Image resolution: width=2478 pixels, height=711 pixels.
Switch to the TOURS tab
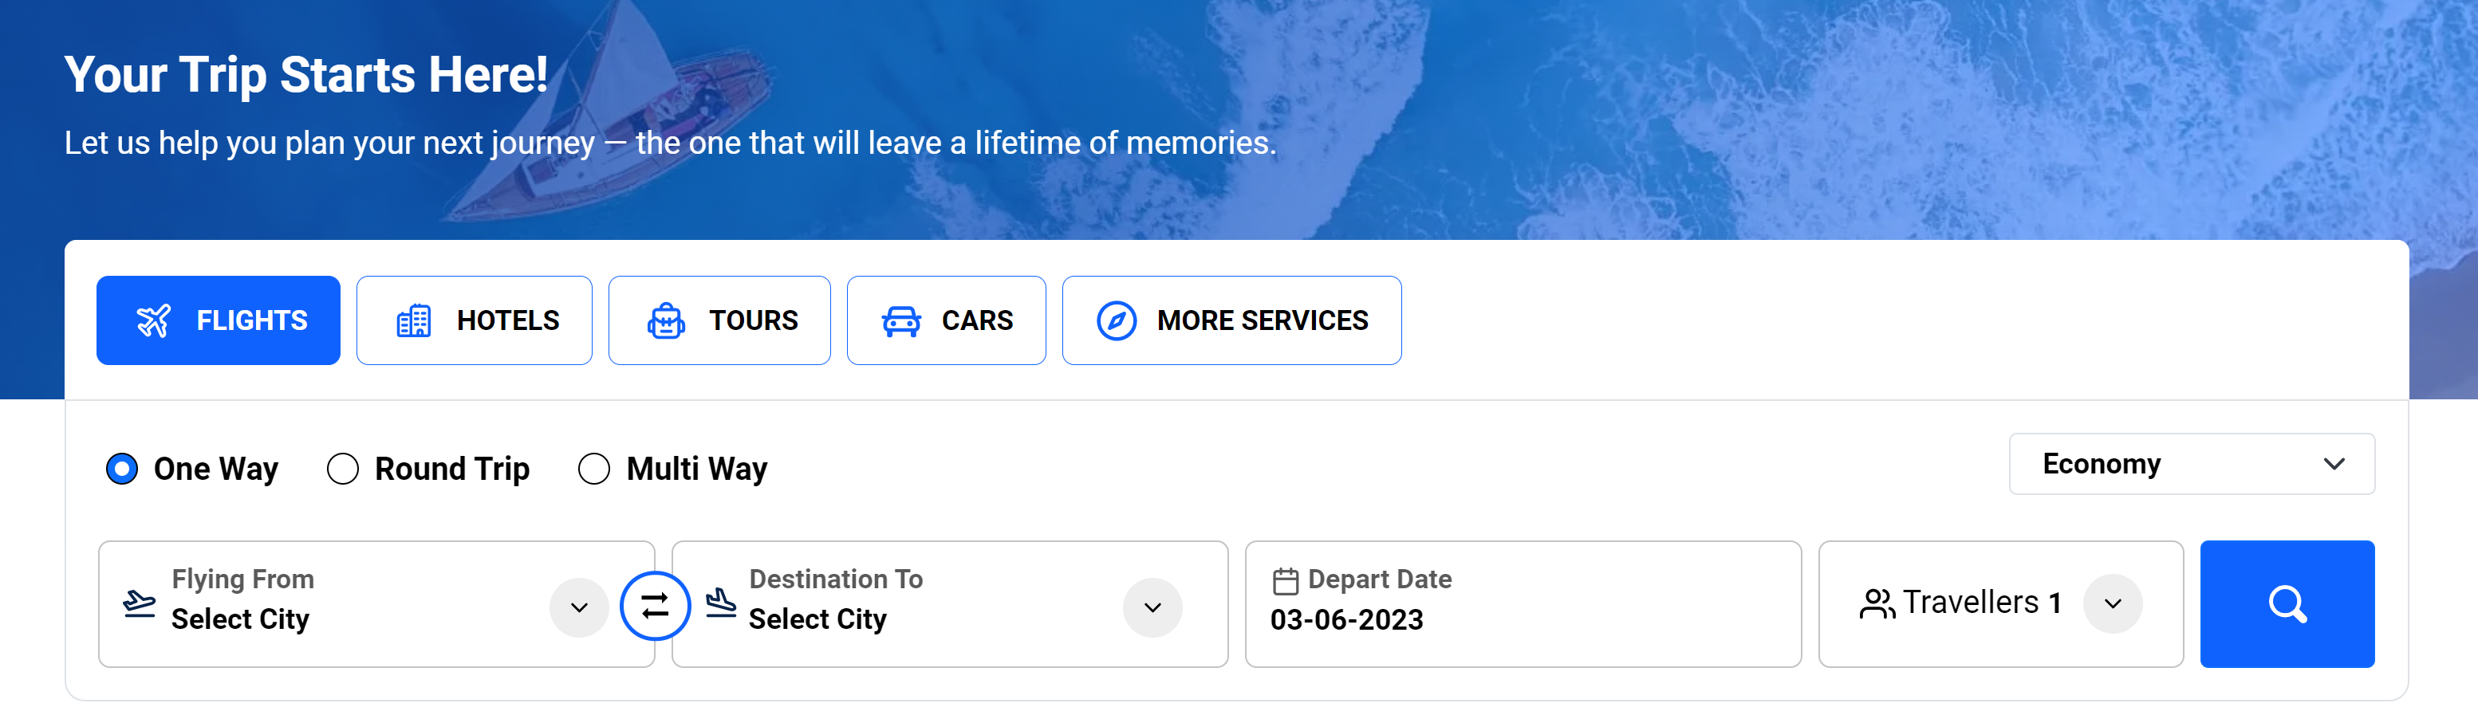pos(719,321)
